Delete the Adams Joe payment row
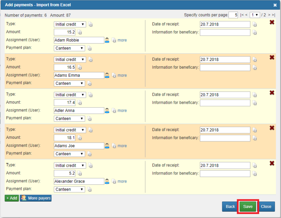Screen dimensions: 281x218 [x=272, y=128]
